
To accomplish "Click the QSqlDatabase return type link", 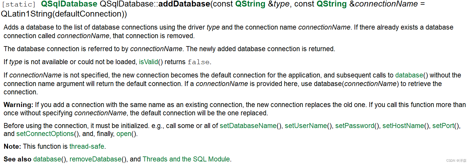I will 69,4.
